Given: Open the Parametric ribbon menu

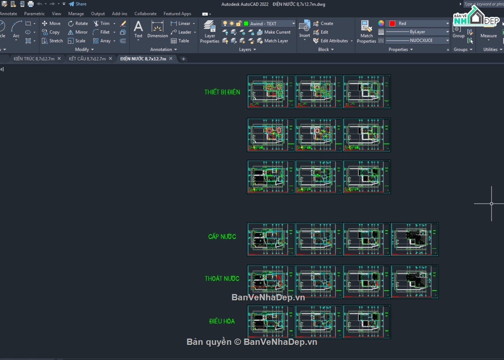Looking at the screenshot, I should [34, 13].
